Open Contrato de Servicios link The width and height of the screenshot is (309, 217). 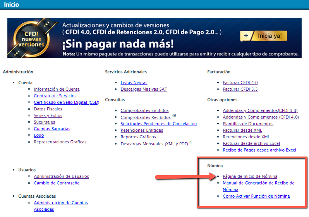55,96
